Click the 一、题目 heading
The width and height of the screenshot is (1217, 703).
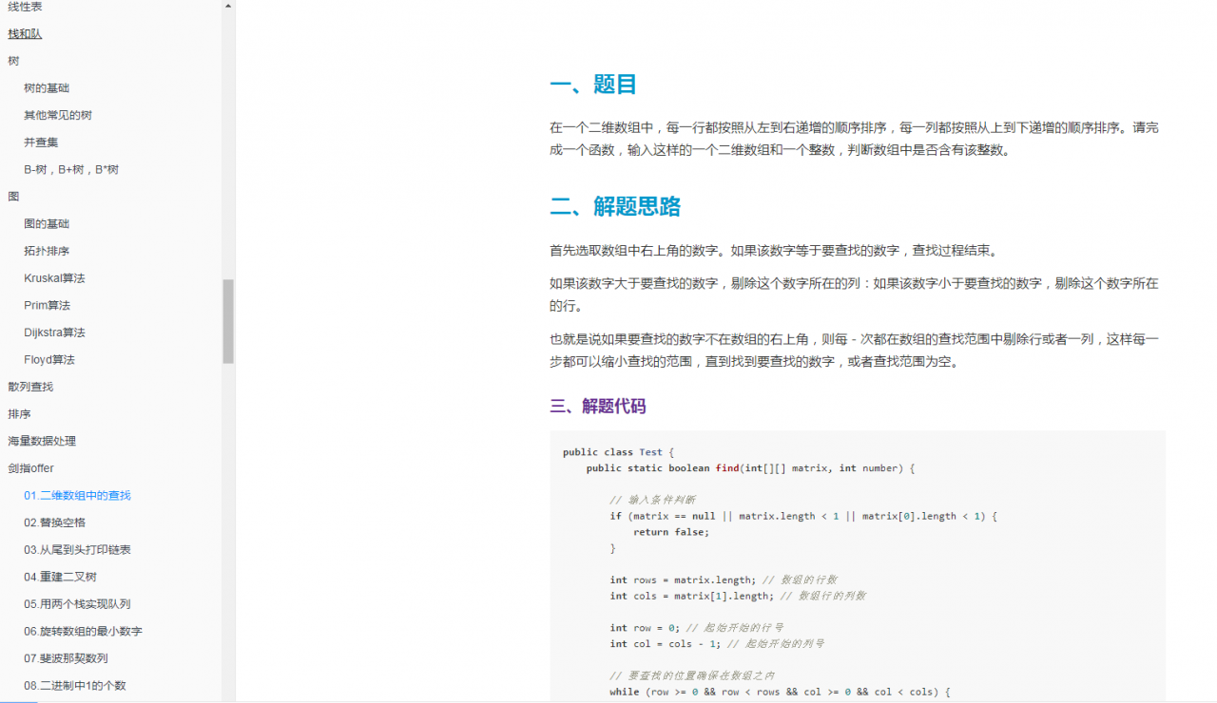point(593,85)
